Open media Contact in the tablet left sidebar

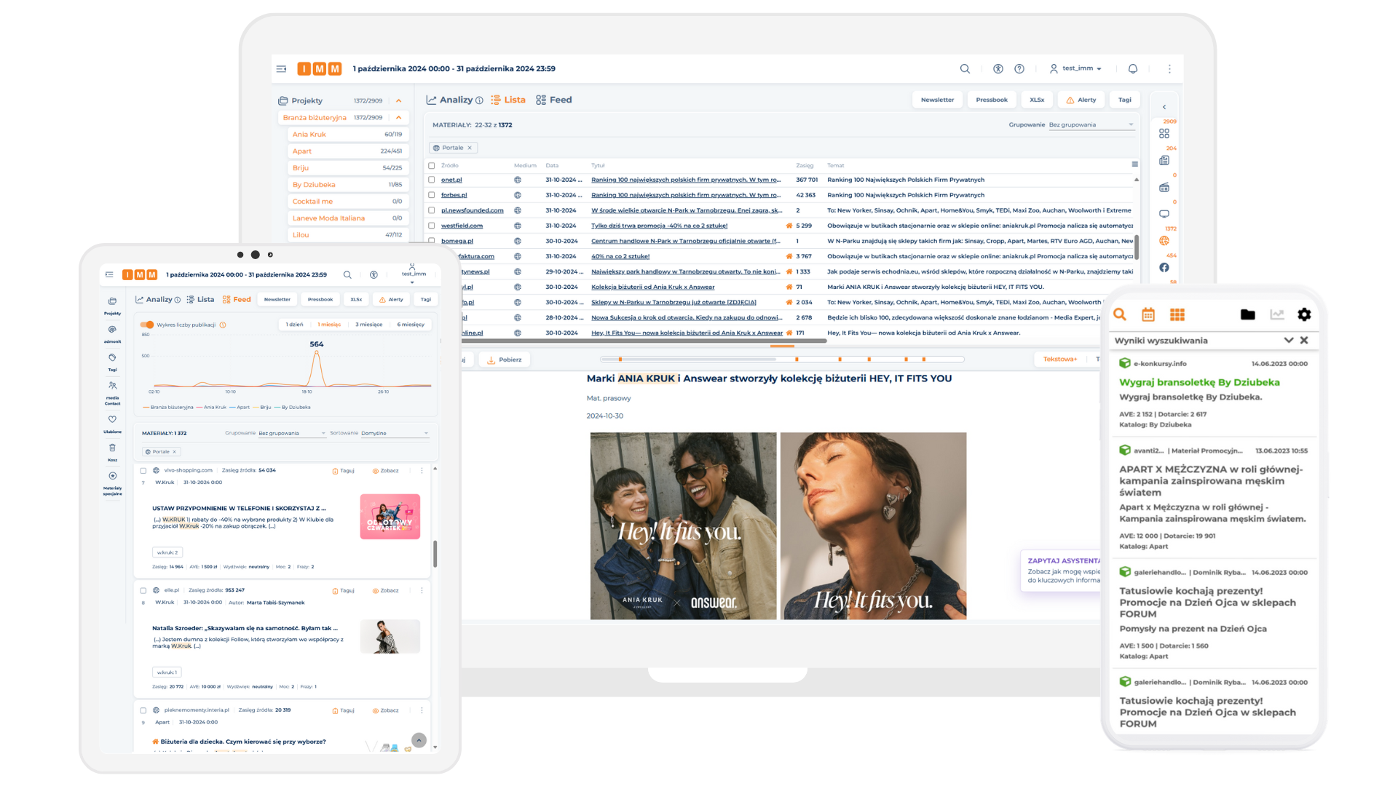(112, 393)
